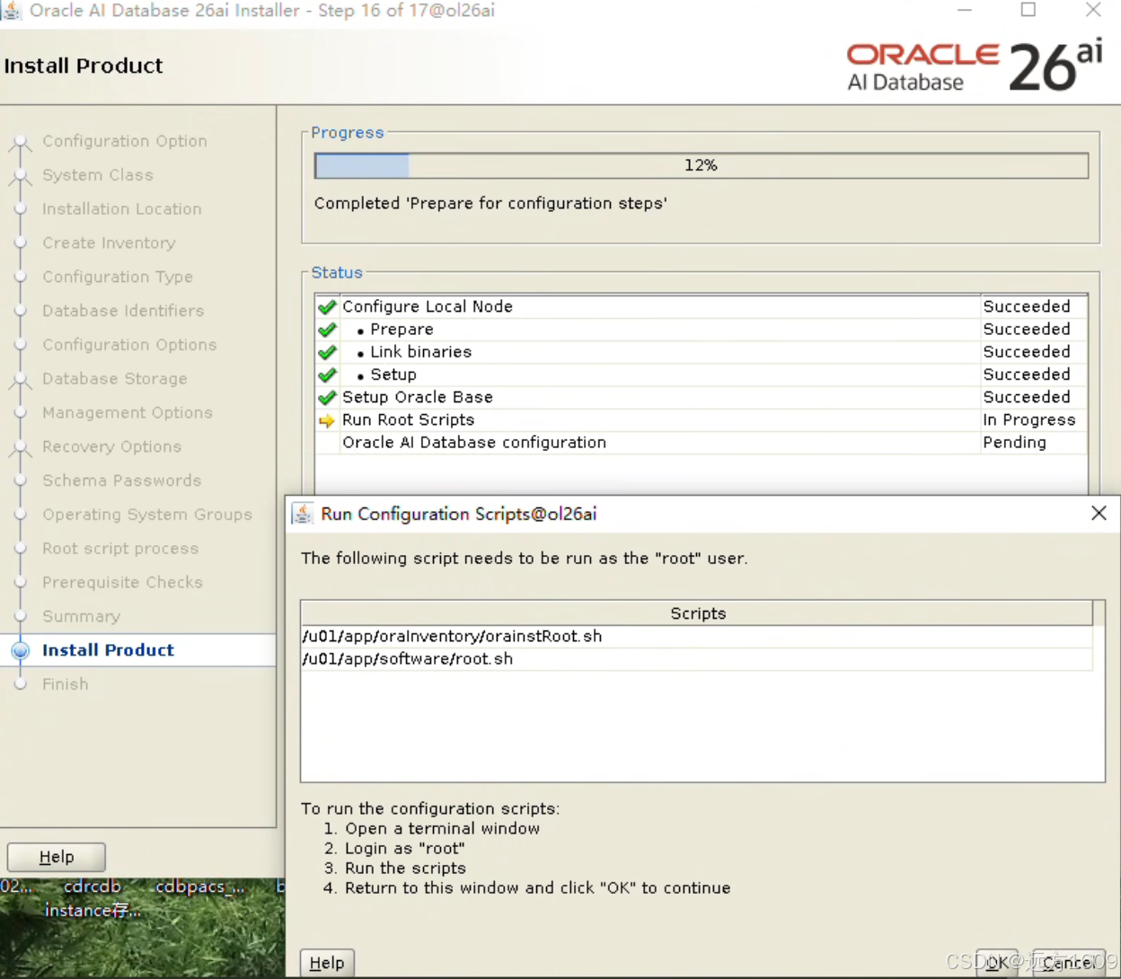Click OK in the Run Configuration Scripts dialog
Viewport: 1121px width, 979px height.
click(997, 963)
